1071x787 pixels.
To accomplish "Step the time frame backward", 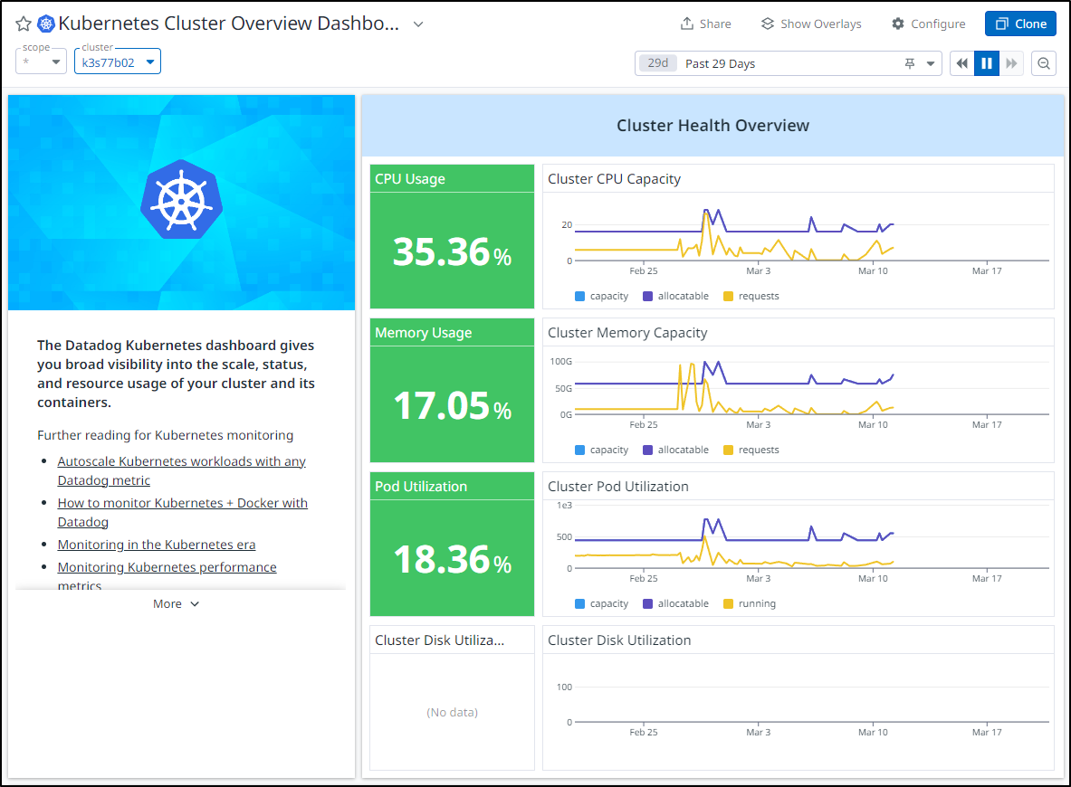I will coord(961,63).
